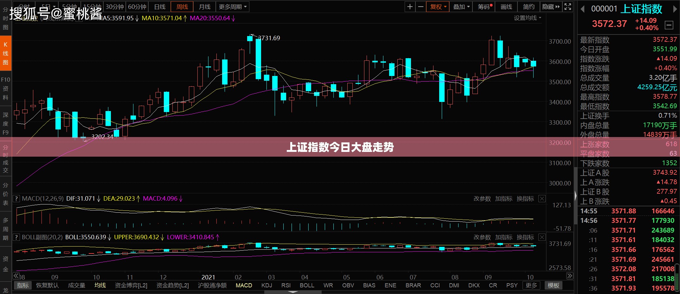680x294 pixels.
Task: Go to next stock with right arrow
Action: pyautogui.click(x=675, y=9)
